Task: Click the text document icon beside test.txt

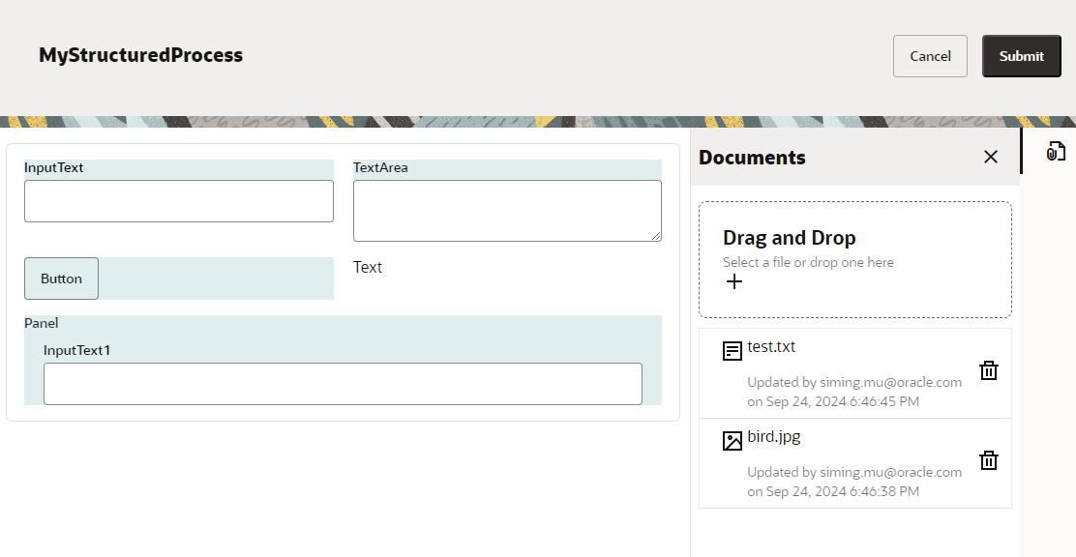Action: tap(732, 350)
